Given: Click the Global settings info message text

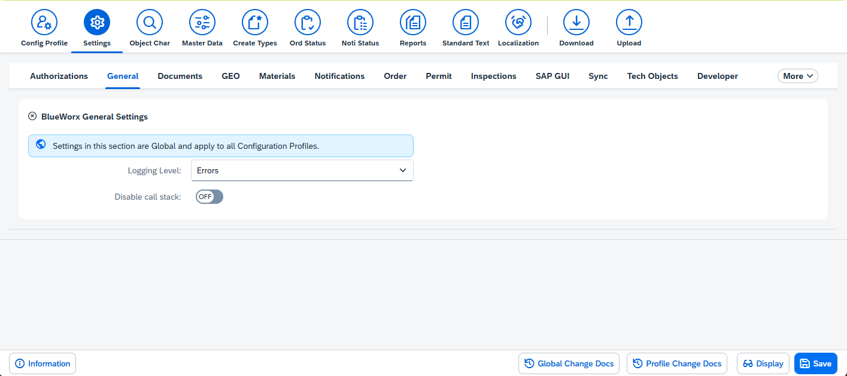Looking at the screenshot, I should tap(186, 146).
